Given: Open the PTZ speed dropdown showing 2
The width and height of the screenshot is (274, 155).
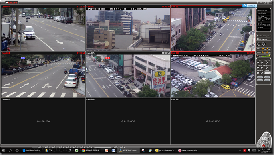Looking at the screenshot, I should pyautogui.click(x=264, y=138).
